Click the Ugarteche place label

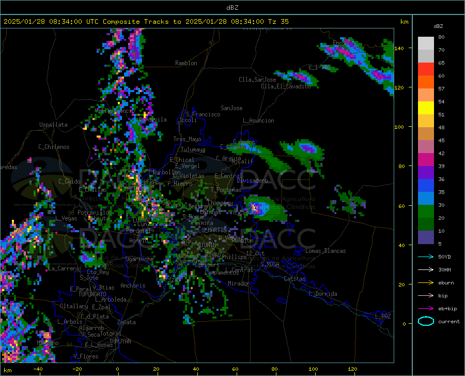pos(139,259)
